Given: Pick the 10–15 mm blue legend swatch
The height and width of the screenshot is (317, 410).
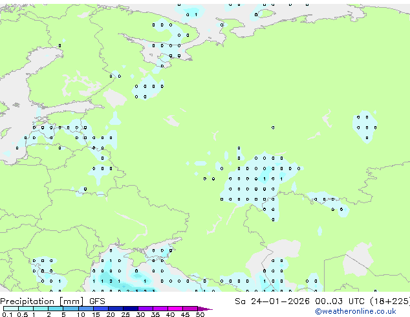Looking at the screenshot, I should pos(86,309).
